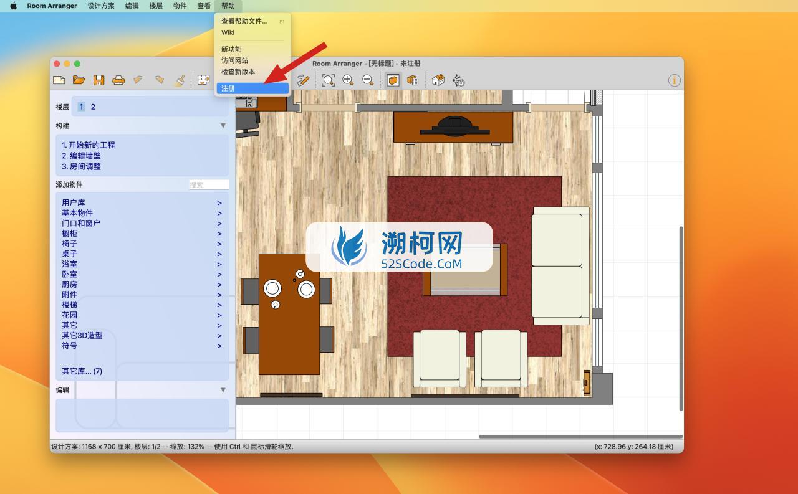The height and width of the screenshot is (494, 798).
Task: Expand the 卧室 category
Action: (x=141, y=274)
